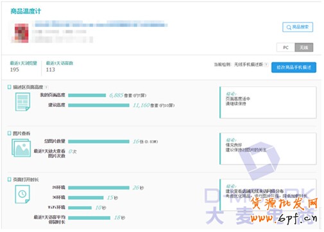Screen dimensions: 324x232
Task: Click the picture gallery icon
Action: point(21,148)
